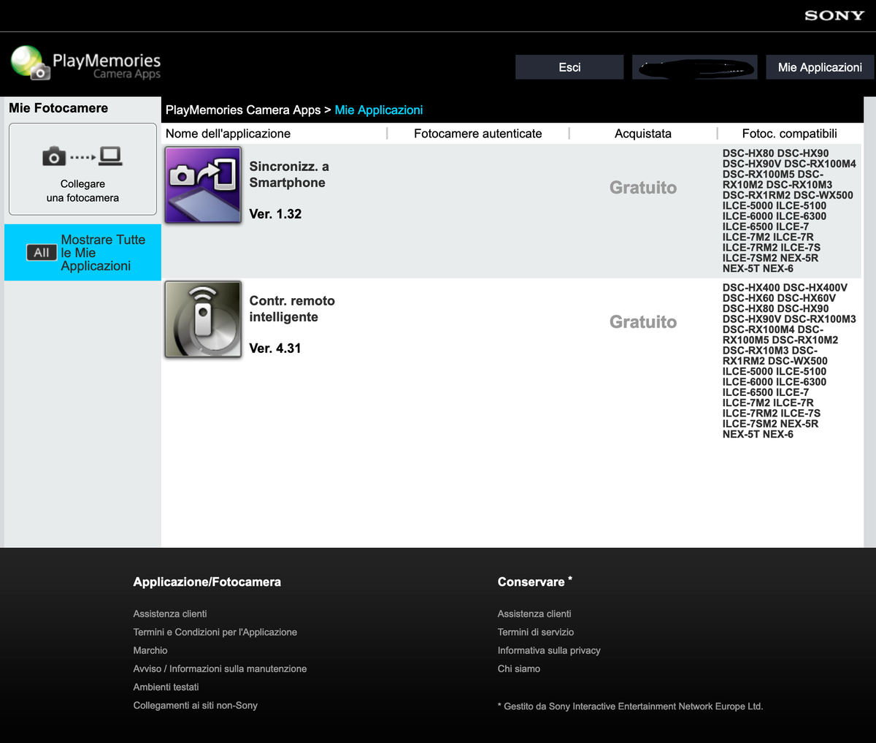Open Mie Applicazioni from the header
Viewport: 876px width, 743px height.
(819, 67)
